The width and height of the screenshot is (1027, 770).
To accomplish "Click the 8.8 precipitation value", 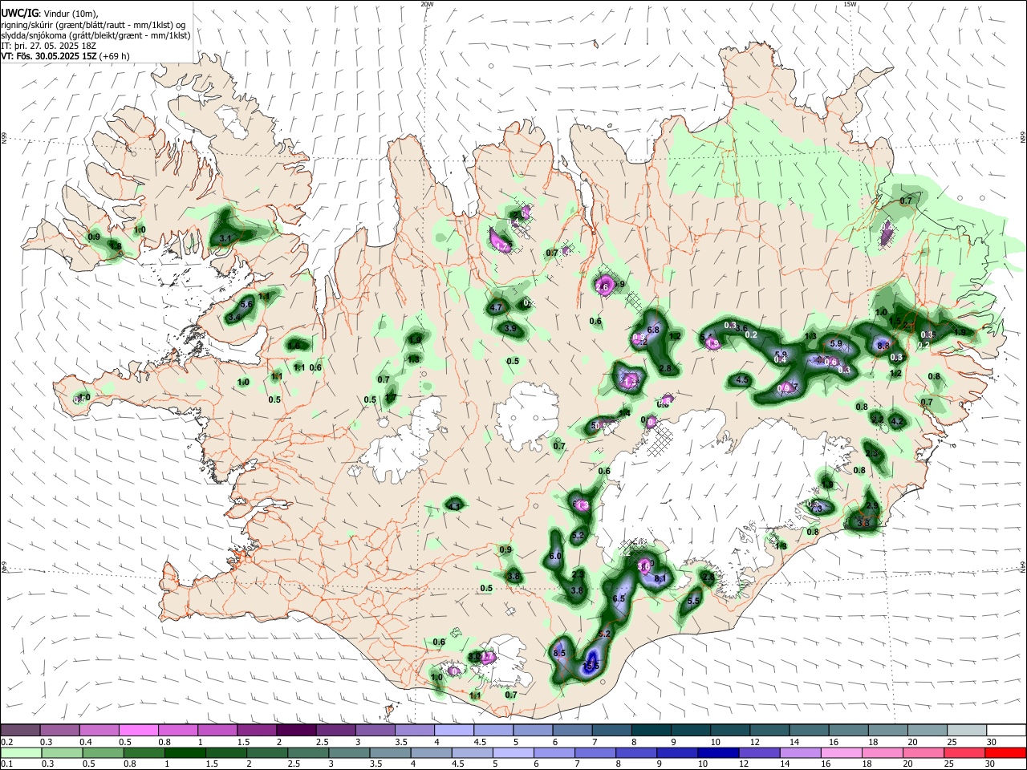I will (x=883, y=345).
